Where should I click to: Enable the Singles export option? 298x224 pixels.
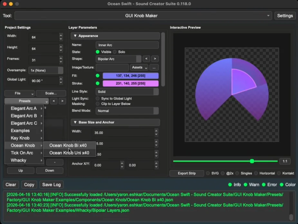point(237,173)
